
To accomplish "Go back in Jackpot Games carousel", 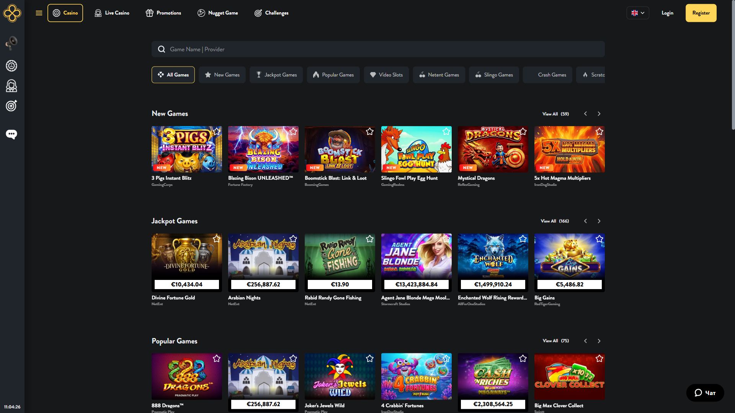I will pos(585,221).
